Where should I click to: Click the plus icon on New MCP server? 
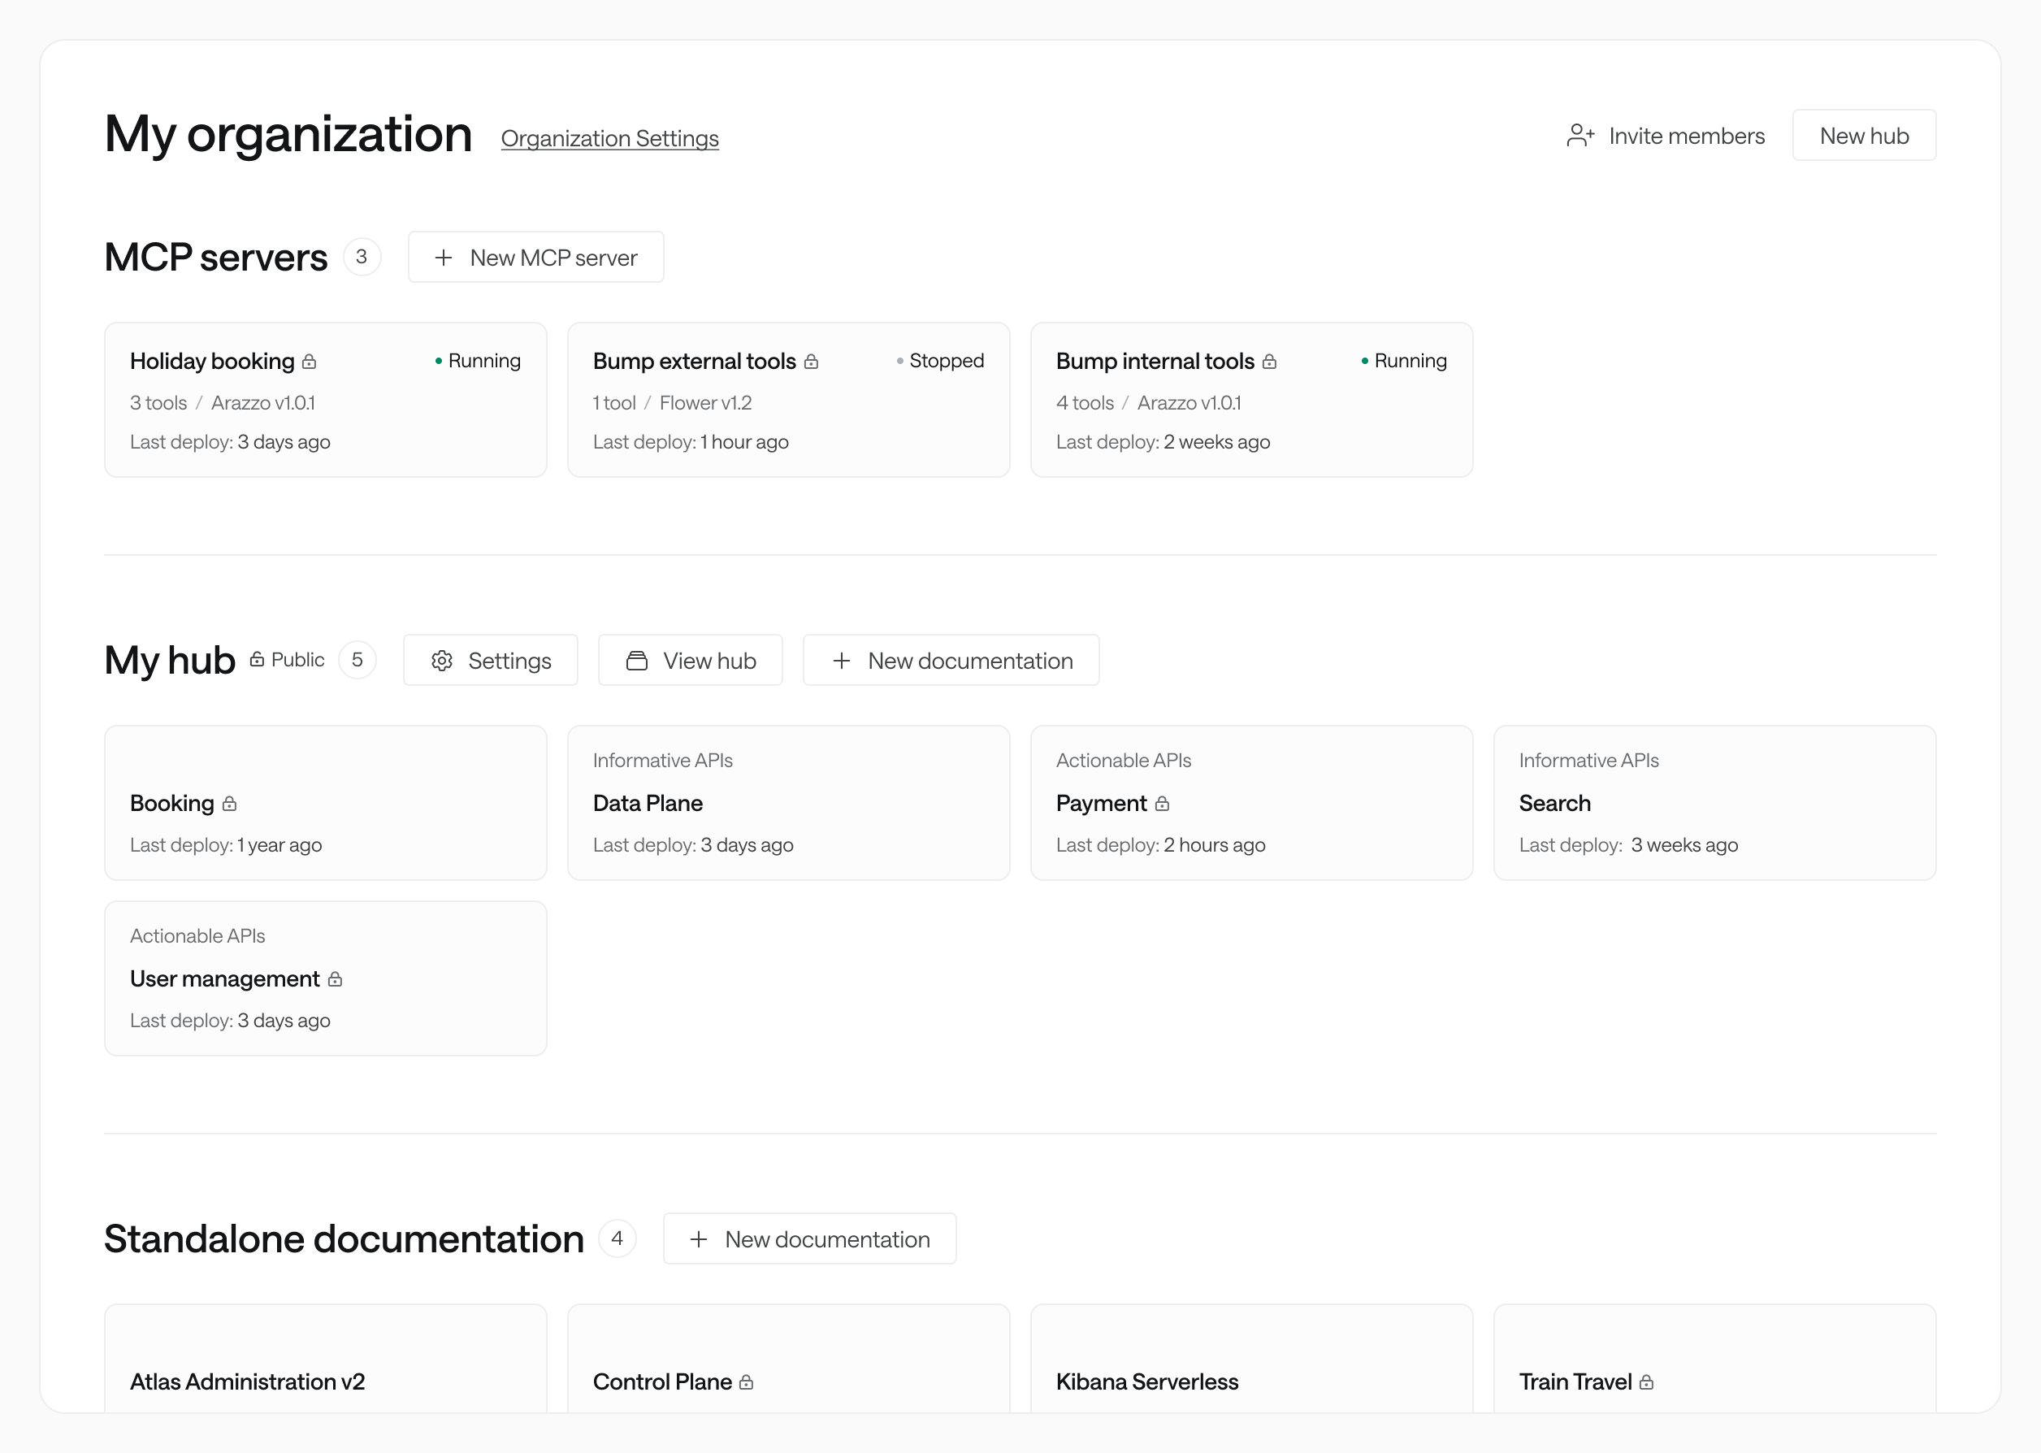(x=444, y=257)
